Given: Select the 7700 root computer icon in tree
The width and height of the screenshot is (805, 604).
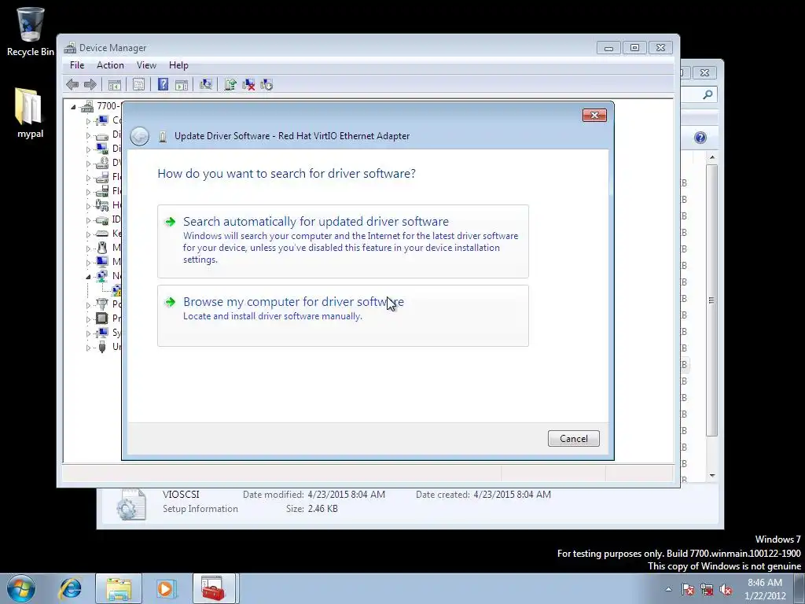Looking at the screenshot, I should pos(87,106).
